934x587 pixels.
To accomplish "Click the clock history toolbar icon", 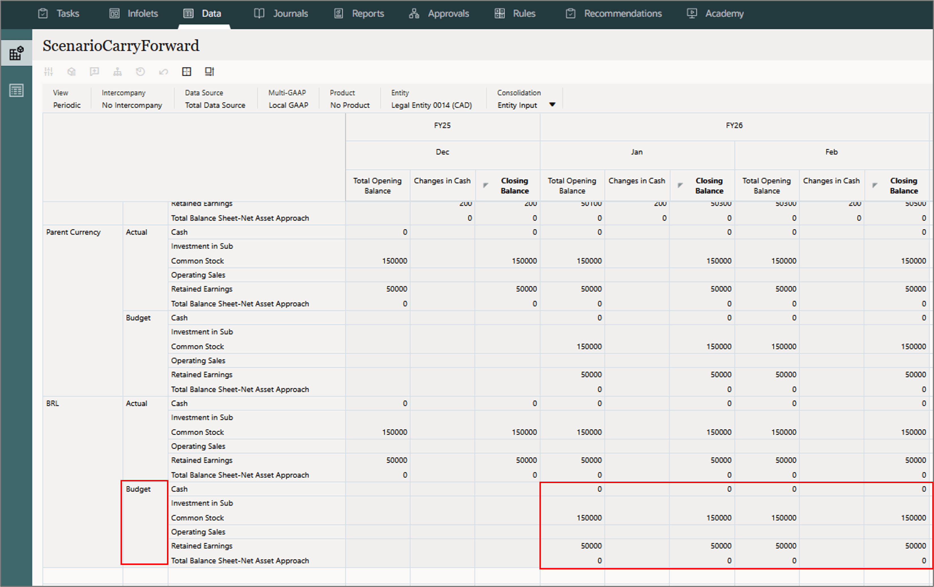I will click(140, 71).
